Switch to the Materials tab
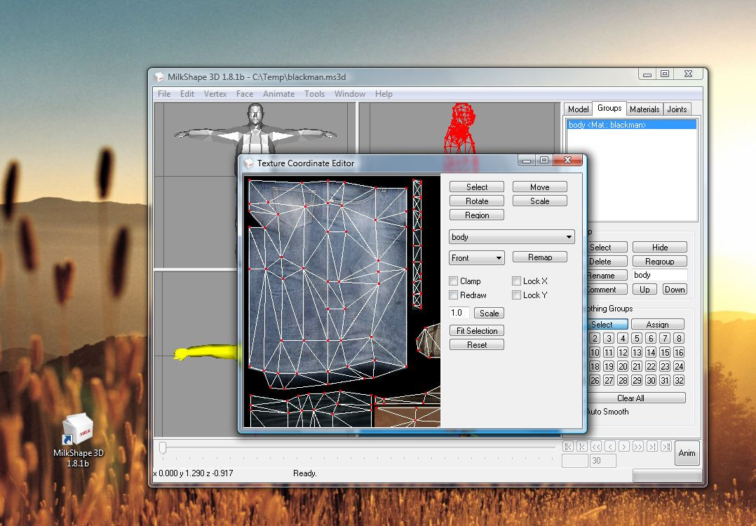The width and height of the screenshot is (756, 526). point(644,109)
